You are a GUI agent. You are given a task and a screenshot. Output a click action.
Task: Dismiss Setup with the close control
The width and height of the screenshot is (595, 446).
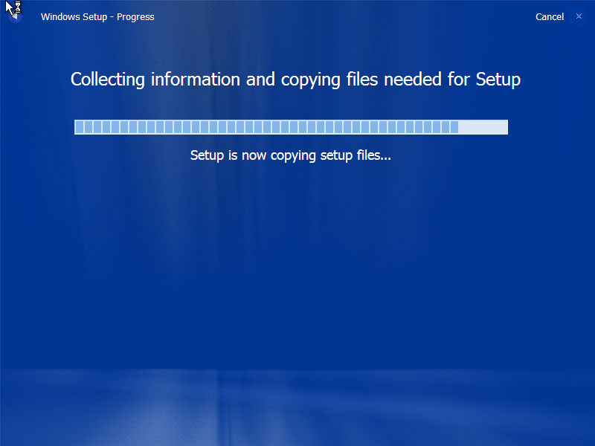579,16
